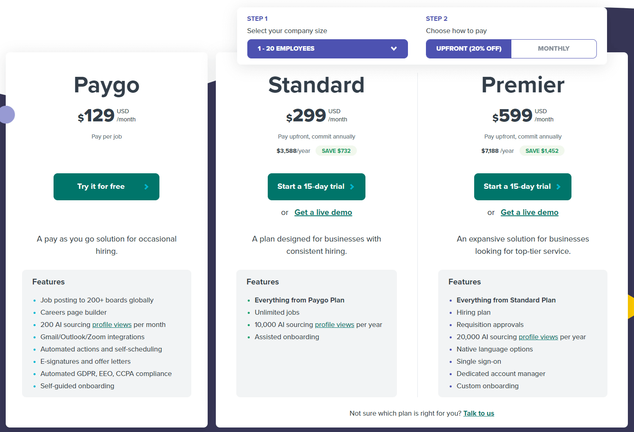Open Get a live demo under Standard
634x432 pixels.
(x=323, y=213)
